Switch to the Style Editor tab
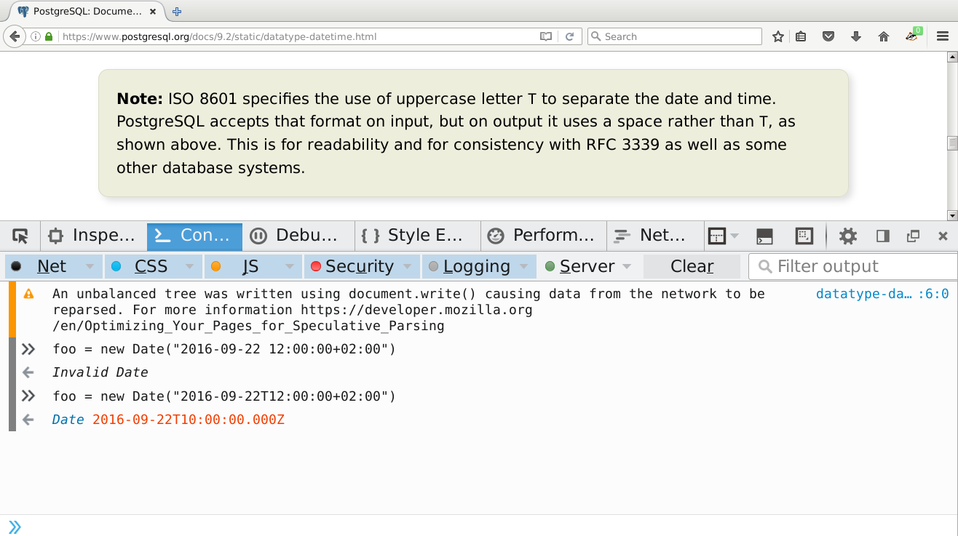This screenshot has width=958, height=536. click(418, 236)
